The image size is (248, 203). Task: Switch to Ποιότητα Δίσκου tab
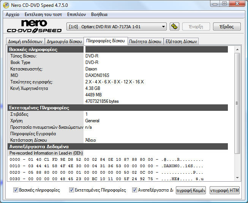(x=145, y=42)
